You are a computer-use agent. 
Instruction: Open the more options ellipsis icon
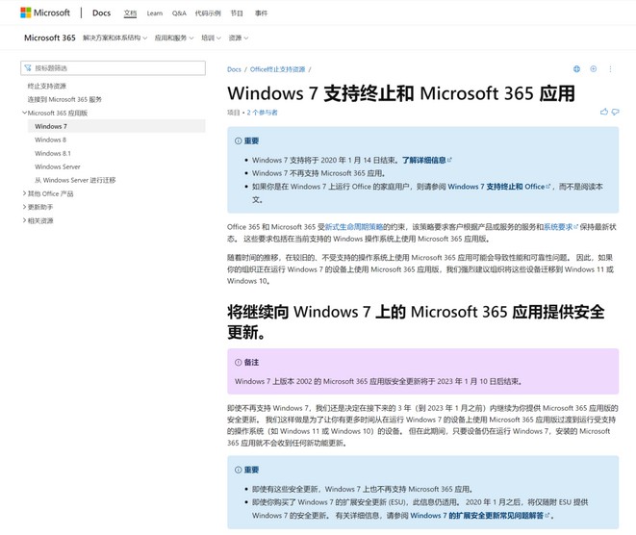pos(610,69)
